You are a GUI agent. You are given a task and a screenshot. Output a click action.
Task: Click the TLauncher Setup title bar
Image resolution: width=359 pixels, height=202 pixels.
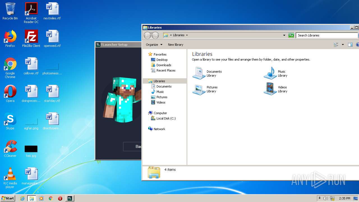[x=118, y=45]
